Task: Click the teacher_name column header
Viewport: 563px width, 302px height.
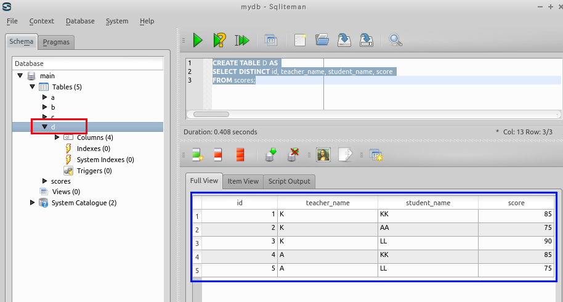Action: pyautogui.click(x=328, y=203)
